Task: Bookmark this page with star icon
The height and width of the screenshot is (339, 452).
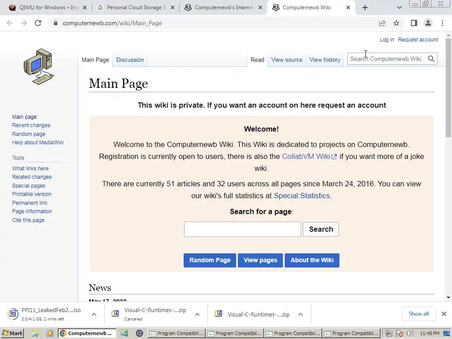Action: (396, 23)
